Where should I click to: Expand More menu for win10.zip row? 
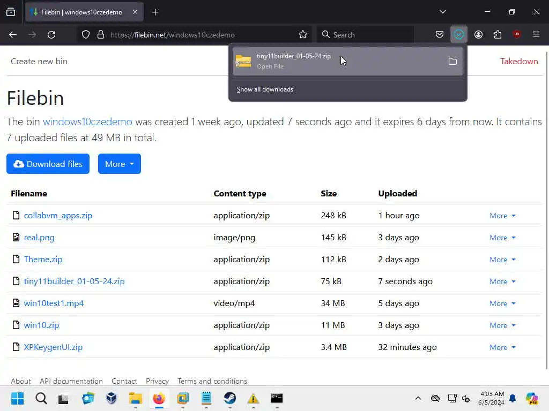(502, 325)
